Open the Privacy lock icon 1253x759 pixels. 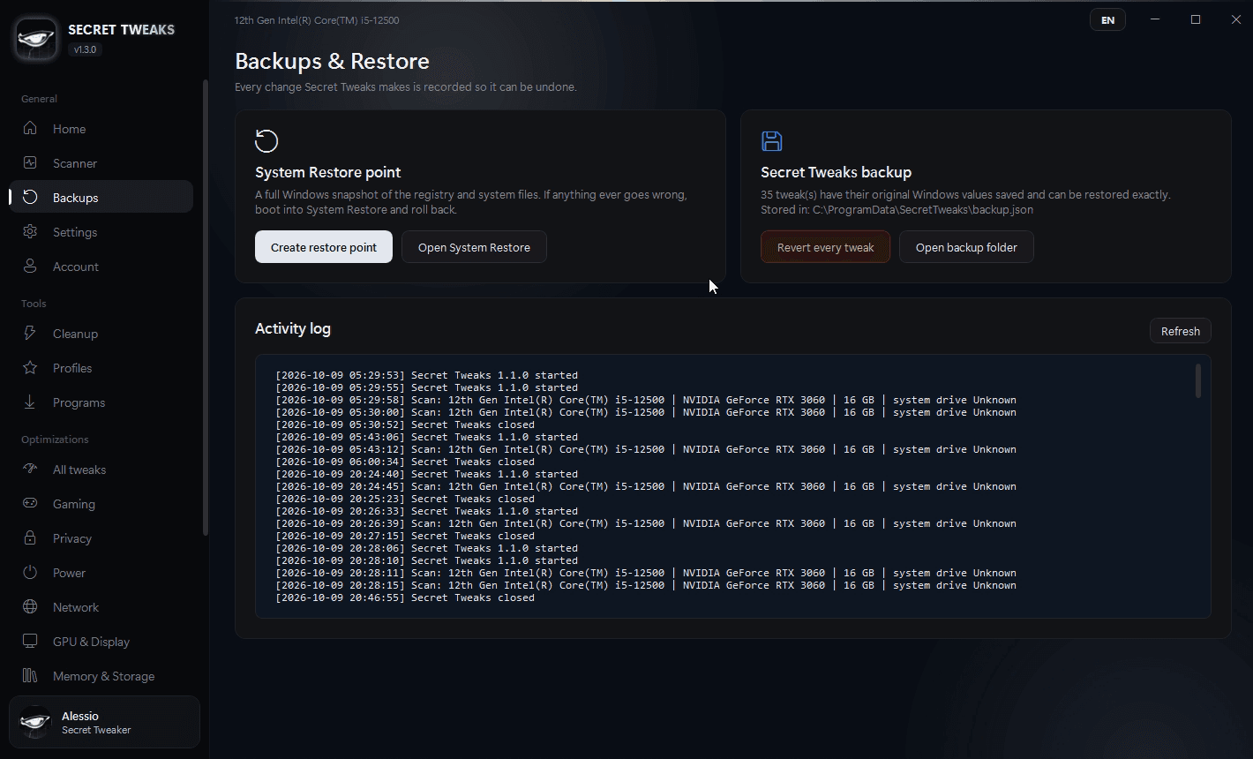coord(30,538)
